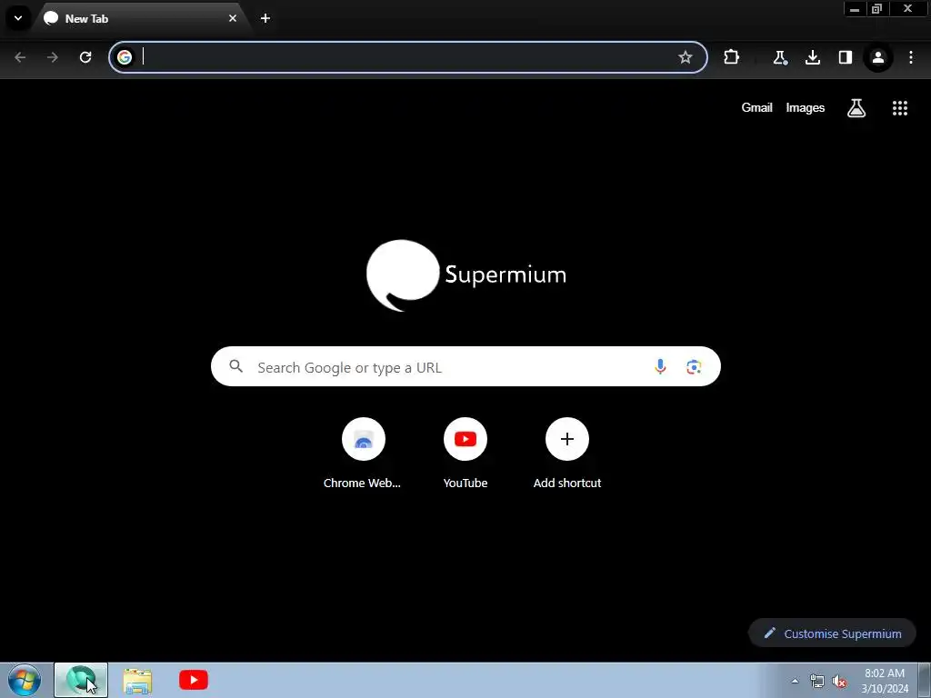Image resolution: width=931 pixels, height=698 pixels.
Task: Click Supermium icon on taskbar
Action: coord(81,680)
